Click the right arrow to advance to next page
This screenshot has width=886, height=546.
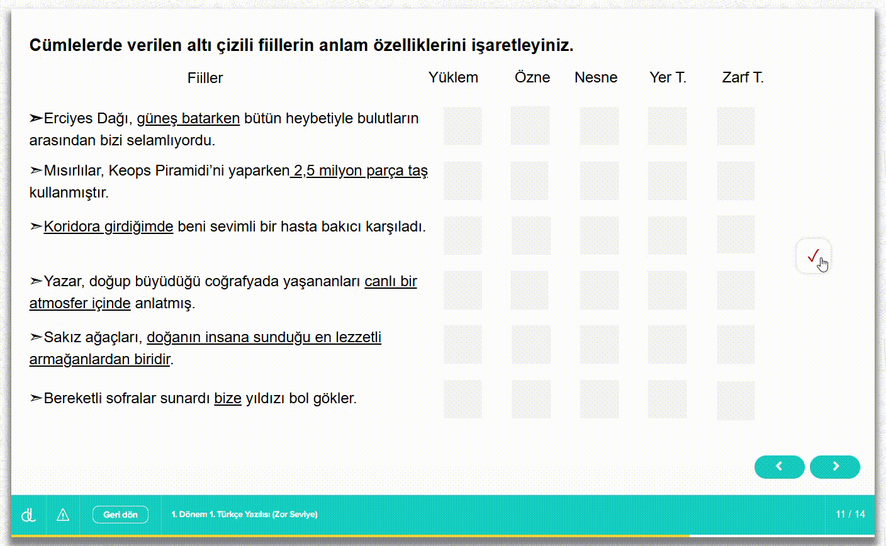835,467
